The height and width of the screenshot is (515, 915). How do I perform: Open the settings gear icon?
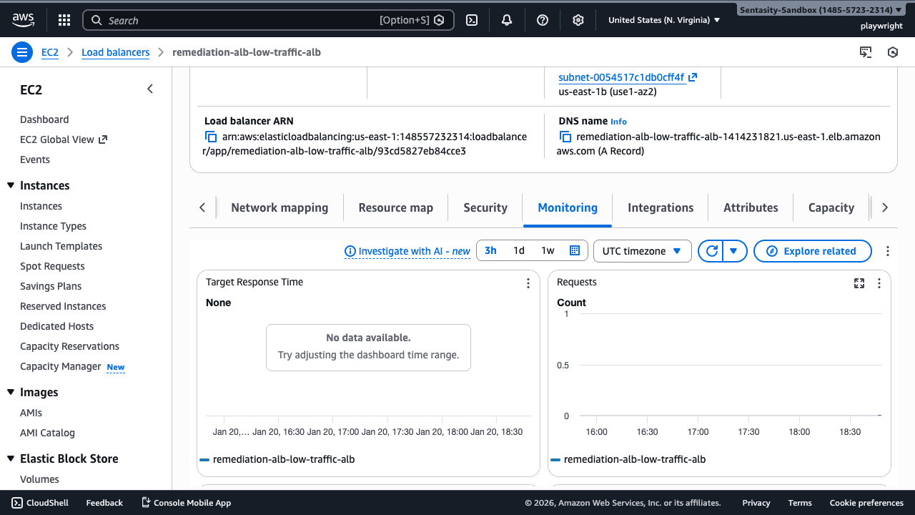click(x=578, y=20)
